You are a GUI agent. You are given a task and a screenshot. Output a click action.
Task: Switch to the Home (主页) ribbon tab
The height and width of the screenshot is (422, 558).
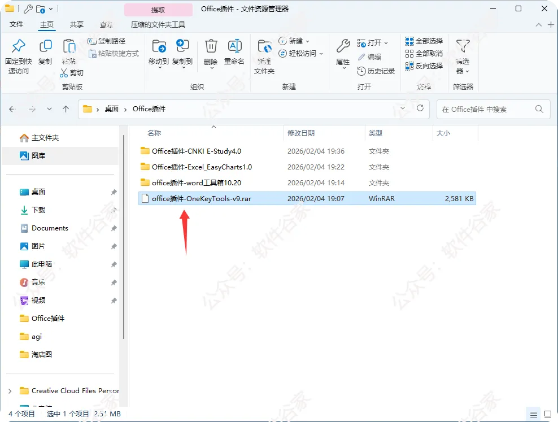[47, 24]
